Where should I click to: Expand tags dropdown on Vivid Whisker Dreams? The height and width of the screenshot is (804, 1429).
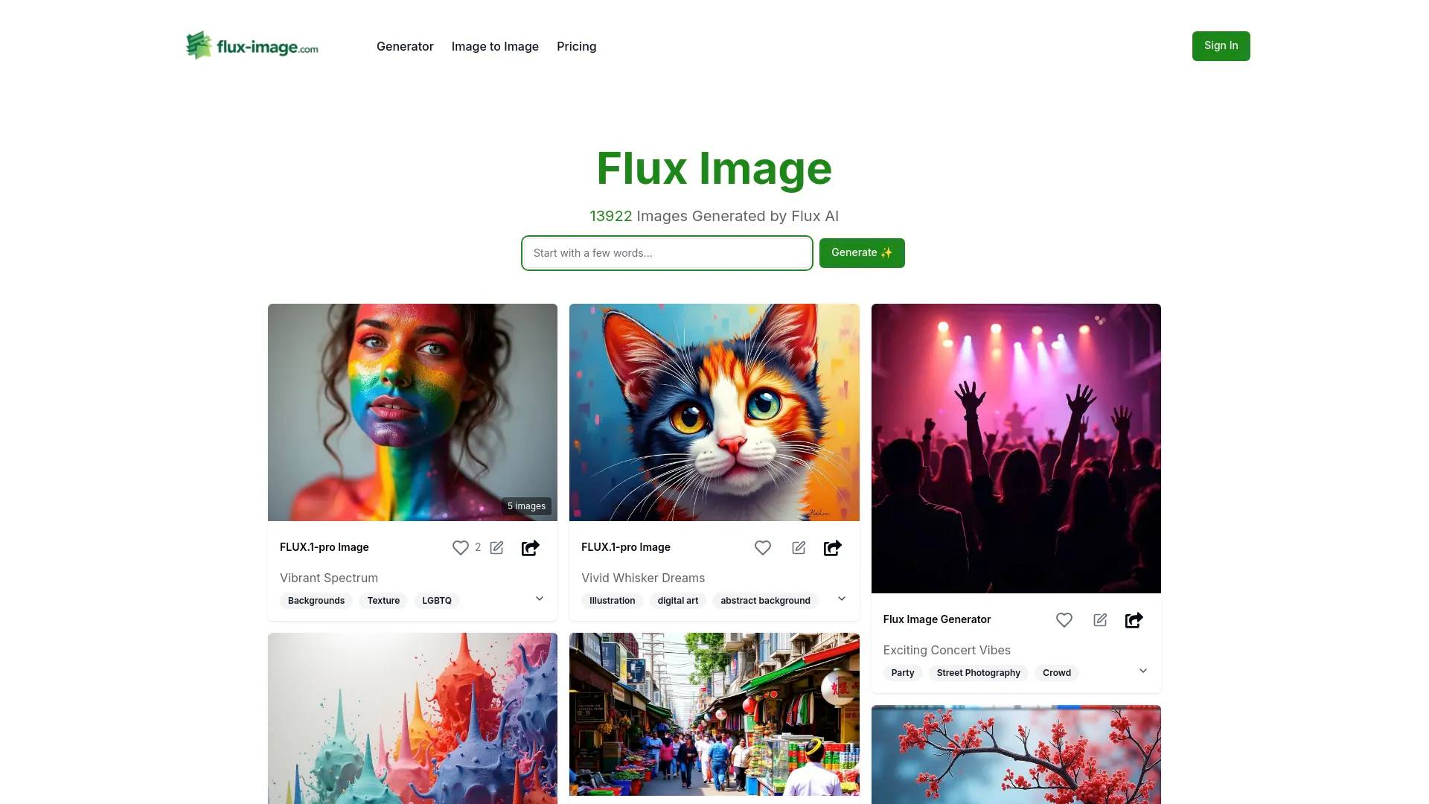click(840, 599)
